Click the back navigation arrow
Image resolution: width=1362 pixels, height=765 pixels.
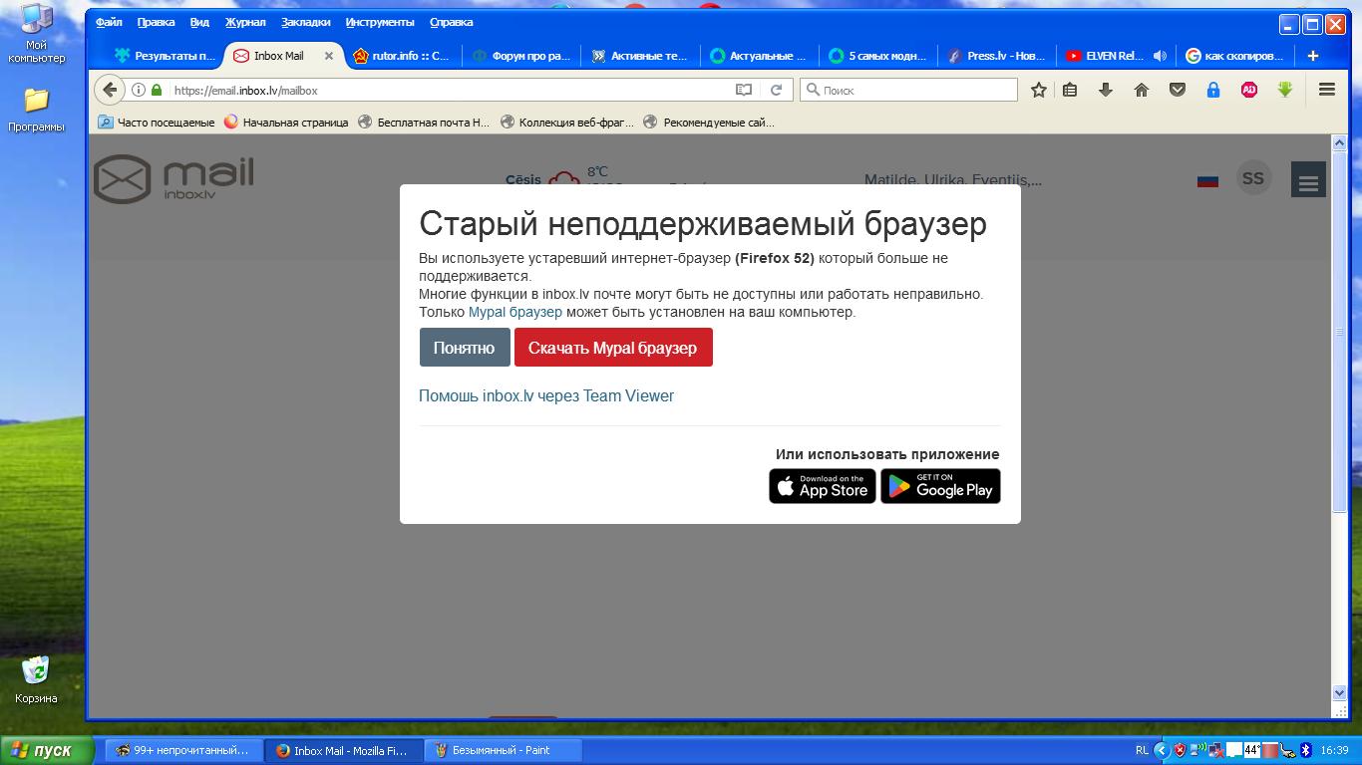[109, 90]
